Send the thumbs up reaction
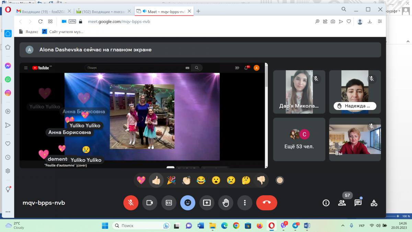 click(156, 180)
